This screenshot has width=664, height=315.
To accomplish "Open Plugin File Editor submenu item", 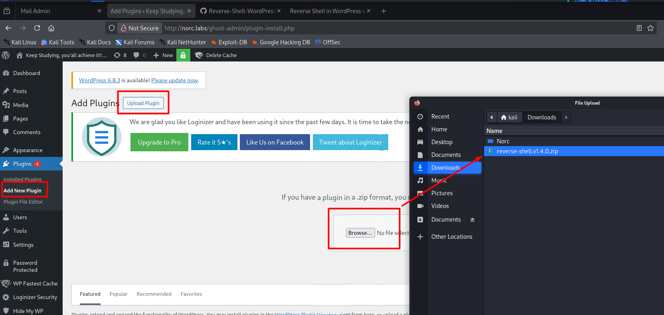I will pos(23,202).
